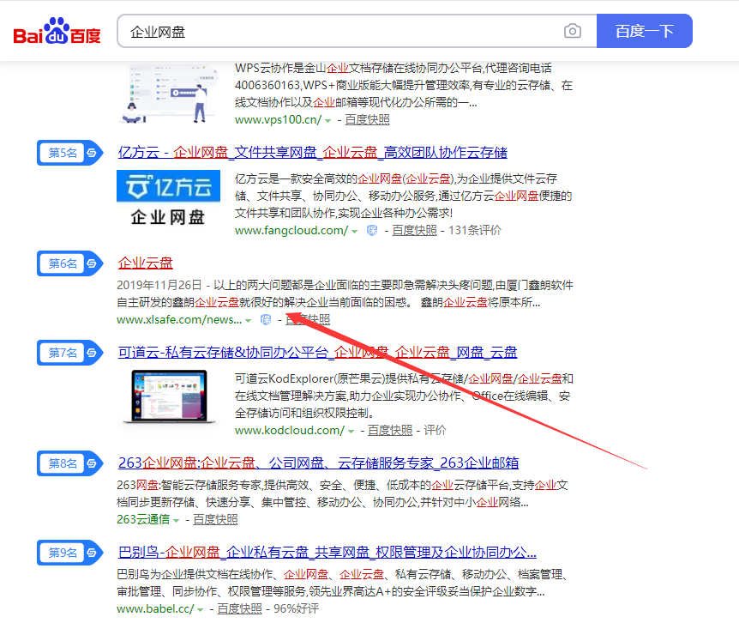Viewport: 739px width, 629px height.
Task: Open the www.xlsafe.com/news... URL
Action: click(179, 319)
